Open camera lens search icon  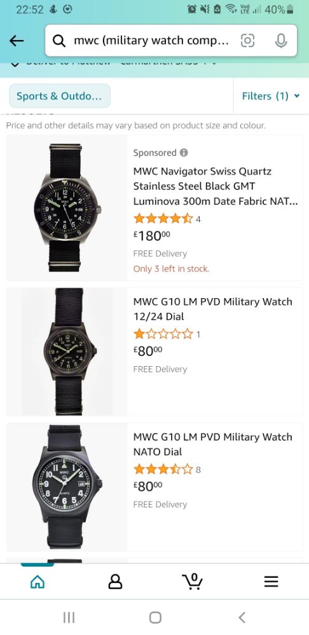click(x=247, y=41)
